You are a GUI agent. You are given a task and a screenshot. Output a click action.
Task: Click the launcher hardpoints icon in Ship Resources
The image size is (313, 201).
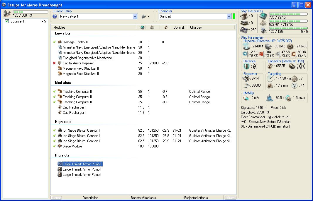(244, 23)
